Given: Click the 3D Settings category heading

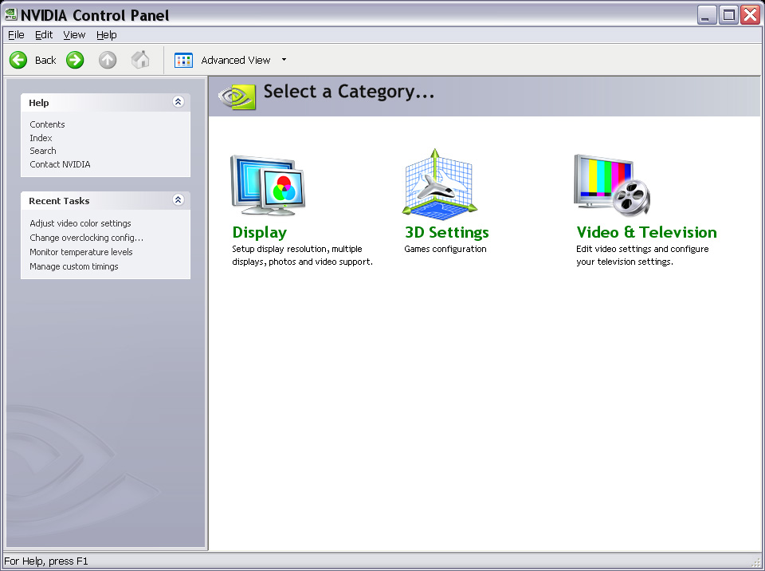Looking at the screenshot, I should tap(447, 233).
